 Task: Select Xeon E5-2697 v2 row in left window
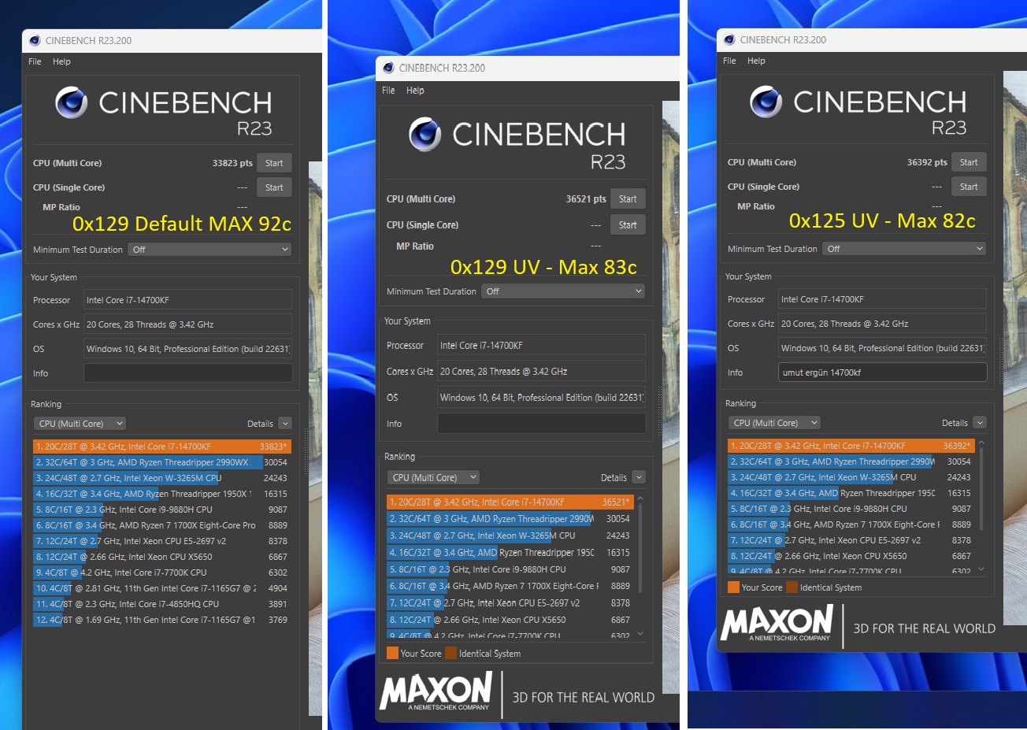[x=162, y=541]
